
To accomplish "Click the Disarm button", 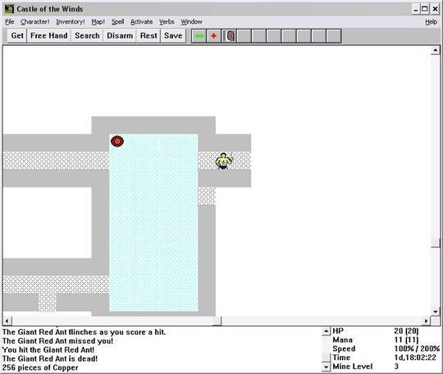I will 120,36.
